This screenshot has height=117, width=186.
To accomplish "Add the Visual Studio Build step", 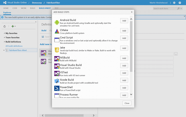I will (124, 65).
